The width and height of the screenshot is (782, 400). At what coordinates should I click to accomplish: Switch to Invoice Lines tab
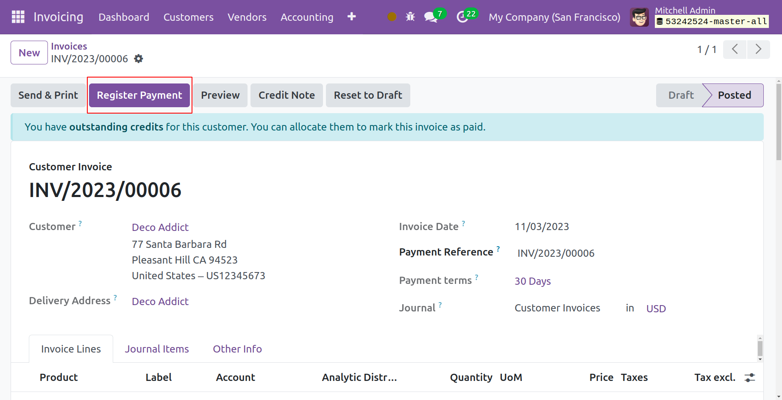tap(71, 349)
